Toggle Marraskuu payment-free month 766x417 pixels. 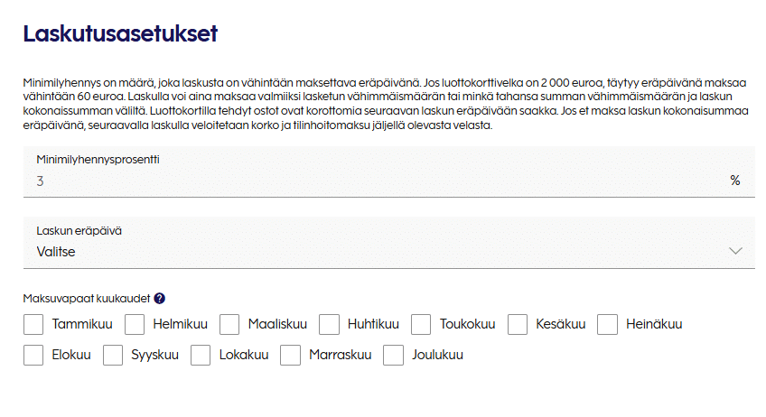pyautogui.click(x=290, y=356)
